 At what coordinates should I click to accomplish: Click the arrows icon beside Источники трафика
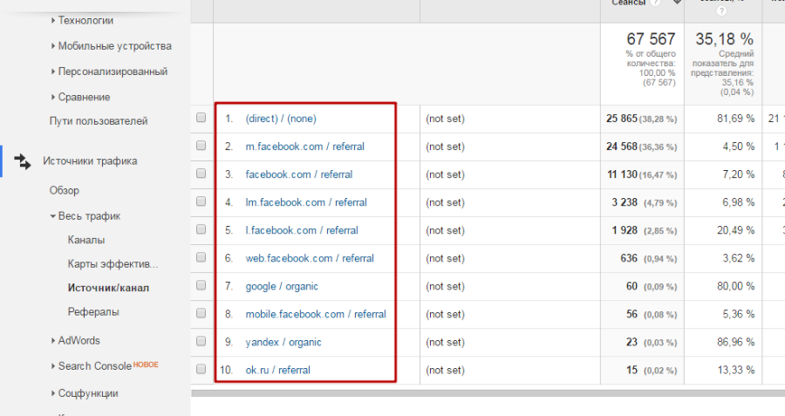tap(24, 161)
